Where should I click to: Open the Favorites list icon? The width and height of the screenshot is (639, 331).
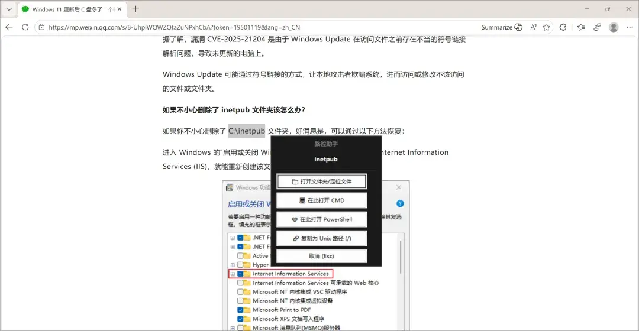pyautogui.click(x=581, y=27)
